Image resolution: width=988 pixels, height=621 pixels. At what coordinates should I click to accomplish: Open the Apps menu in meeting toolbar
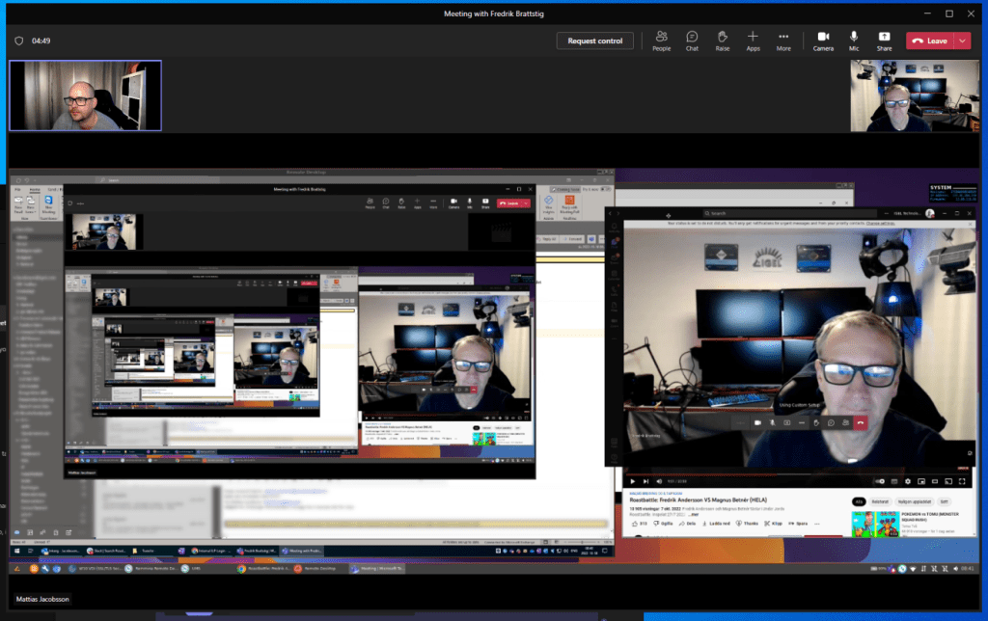[753, 40]
